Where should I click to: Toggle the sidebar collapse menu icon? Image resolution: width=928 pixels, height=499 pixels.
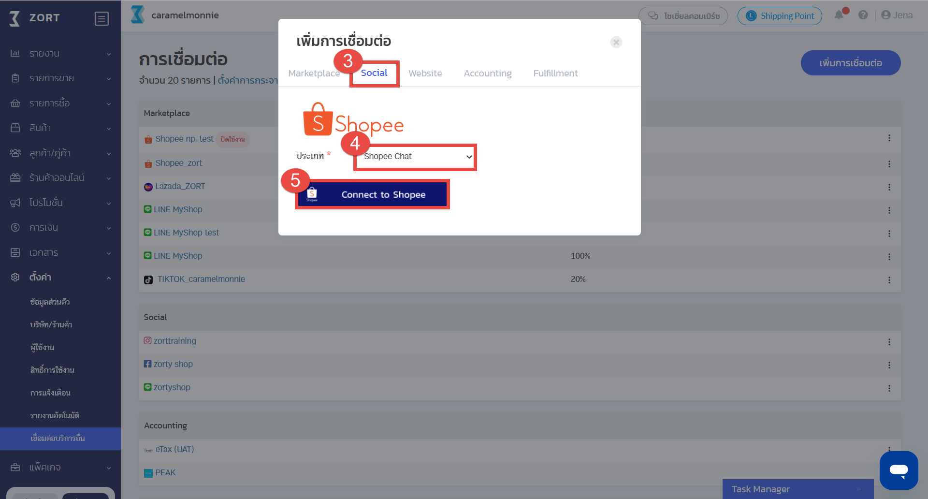[x=101, y=18]
